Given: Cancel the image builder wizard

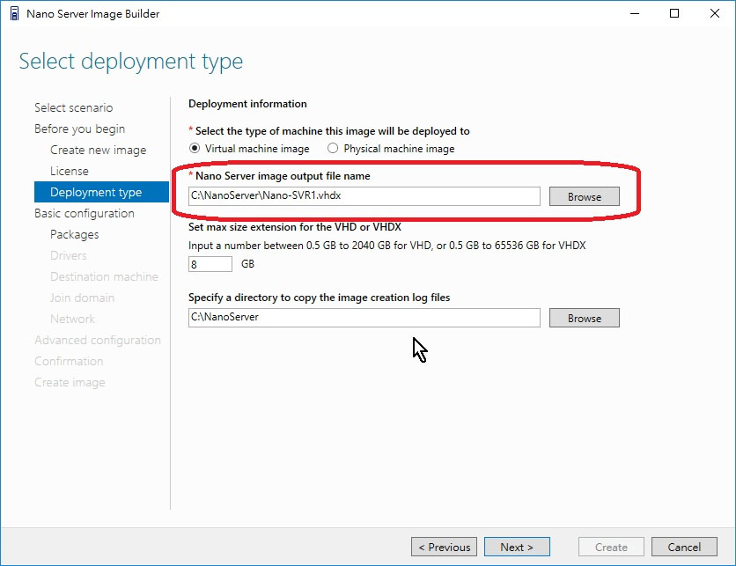Looking at the screenshot, I should tap(684, 547).
